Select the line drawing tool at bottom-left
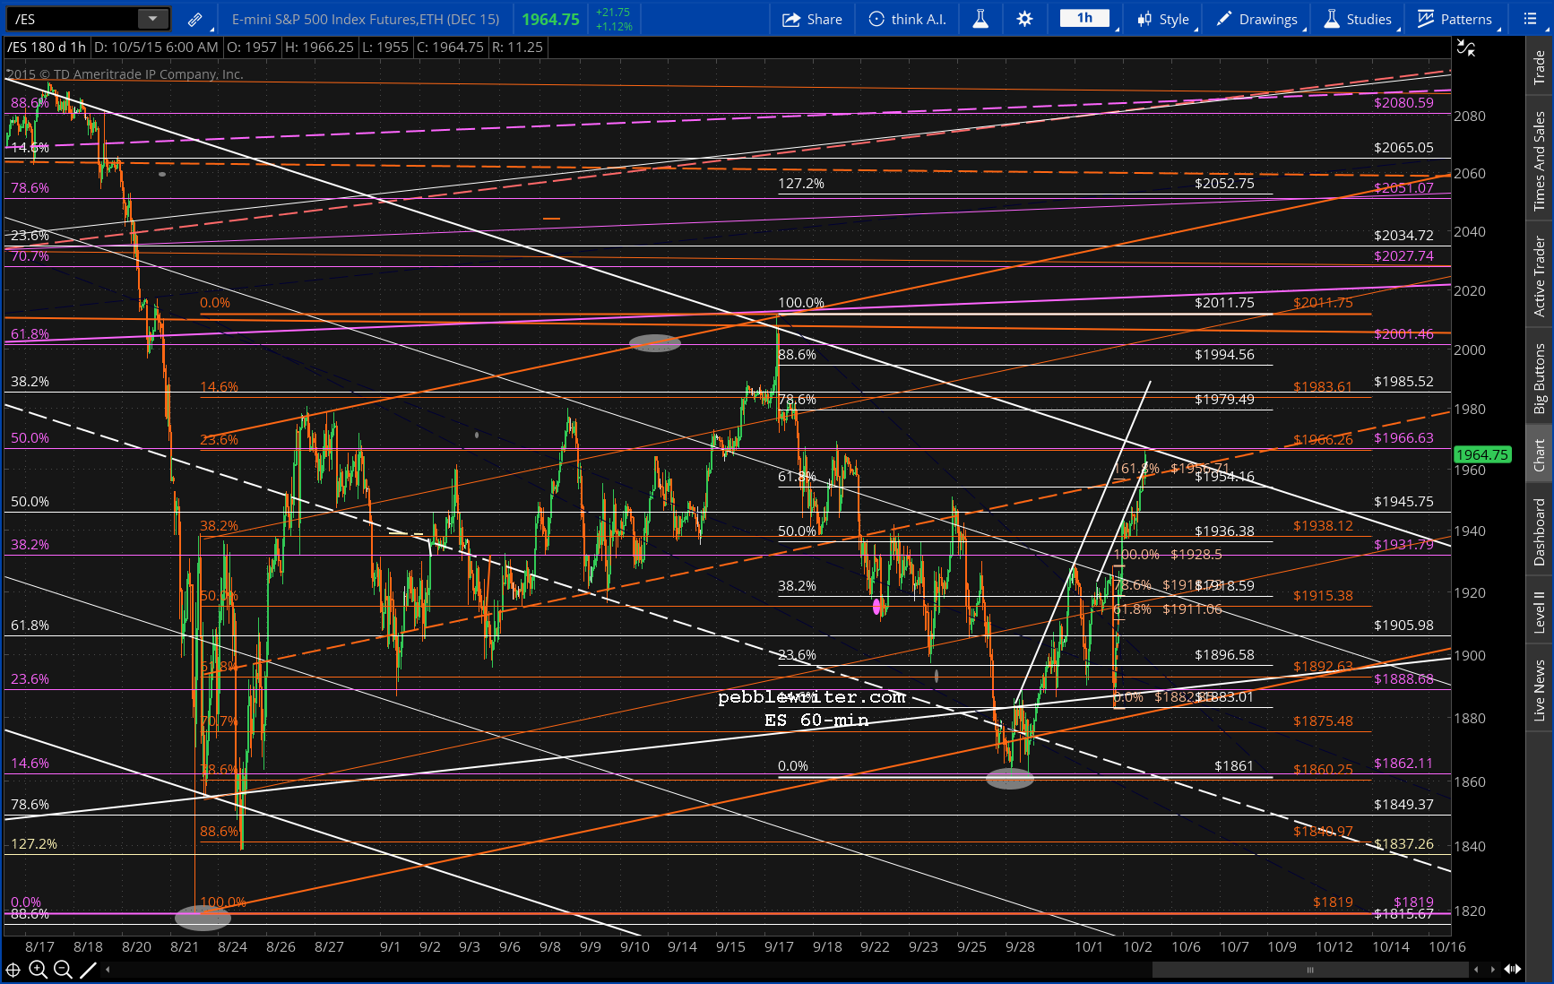 88,970
